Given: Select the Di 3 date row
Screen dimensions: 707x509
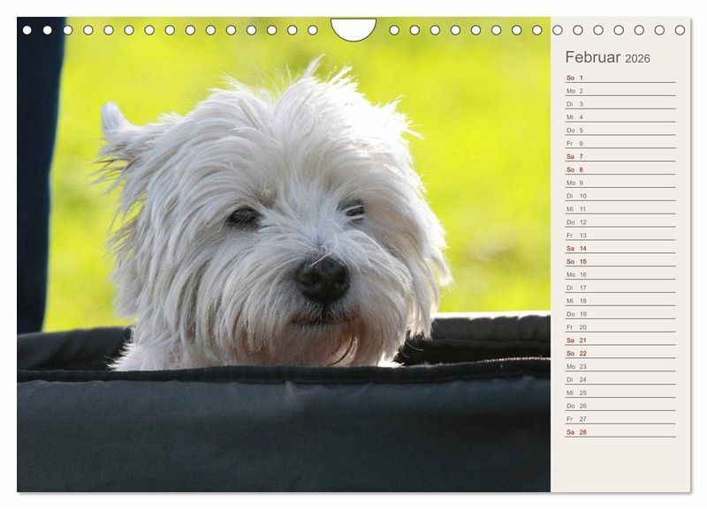Looking at the screenshot, I should [x=620, y=104].
